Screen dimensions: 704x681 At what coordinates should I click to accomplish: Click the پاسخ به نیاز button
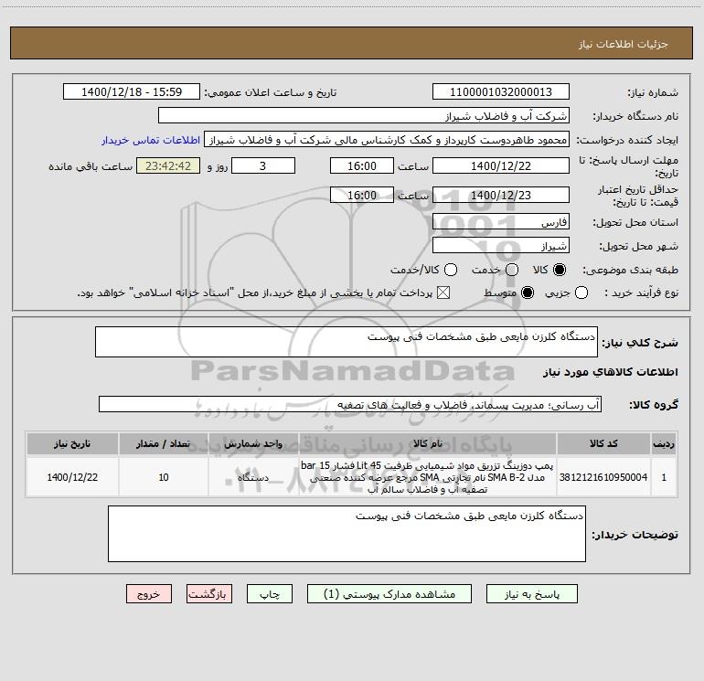pyautogui.click(x=531, y=594)
